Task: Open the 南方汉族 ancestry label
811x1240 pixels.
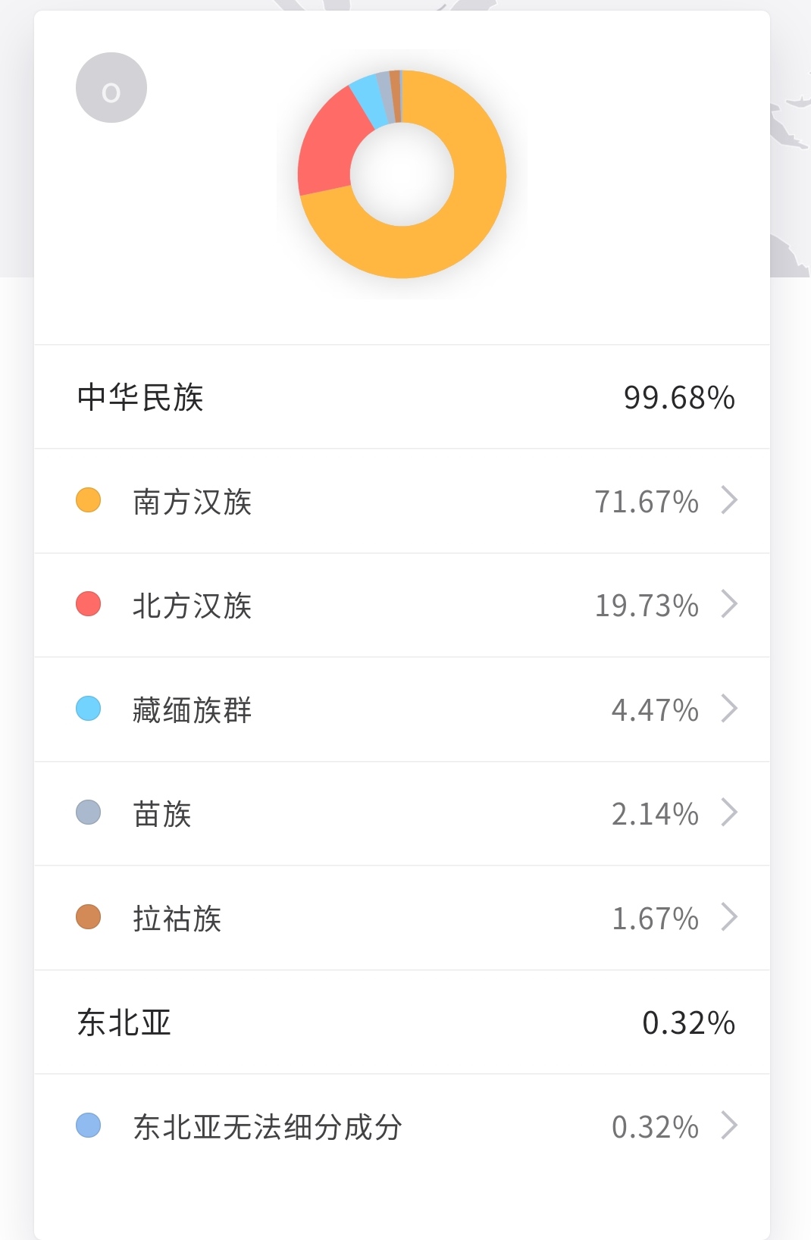Action: click(x=193, y=502)
